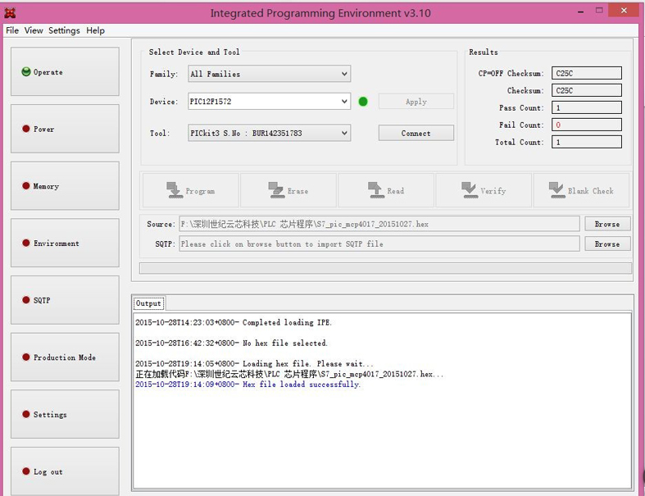645x496 pixels.
Task: Open the Memory settings panel
Action: pyautogui.click(x=65, y=186)
